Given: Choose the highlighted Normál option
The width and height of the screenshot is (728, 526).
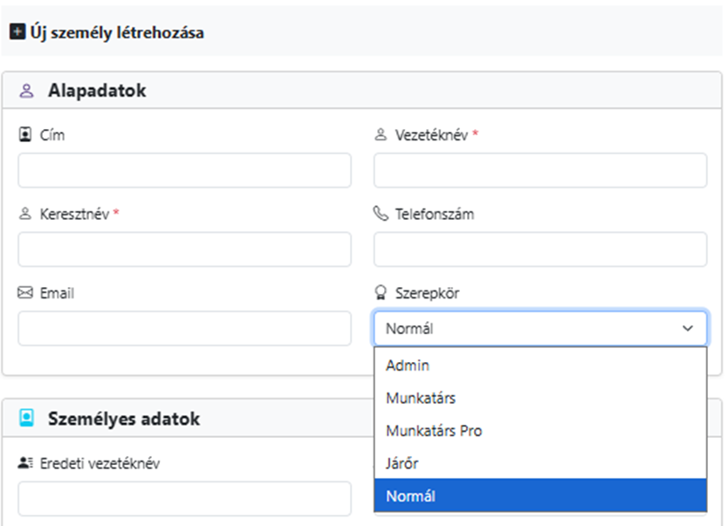Looking at the screenshot, I should pos(410,496).
